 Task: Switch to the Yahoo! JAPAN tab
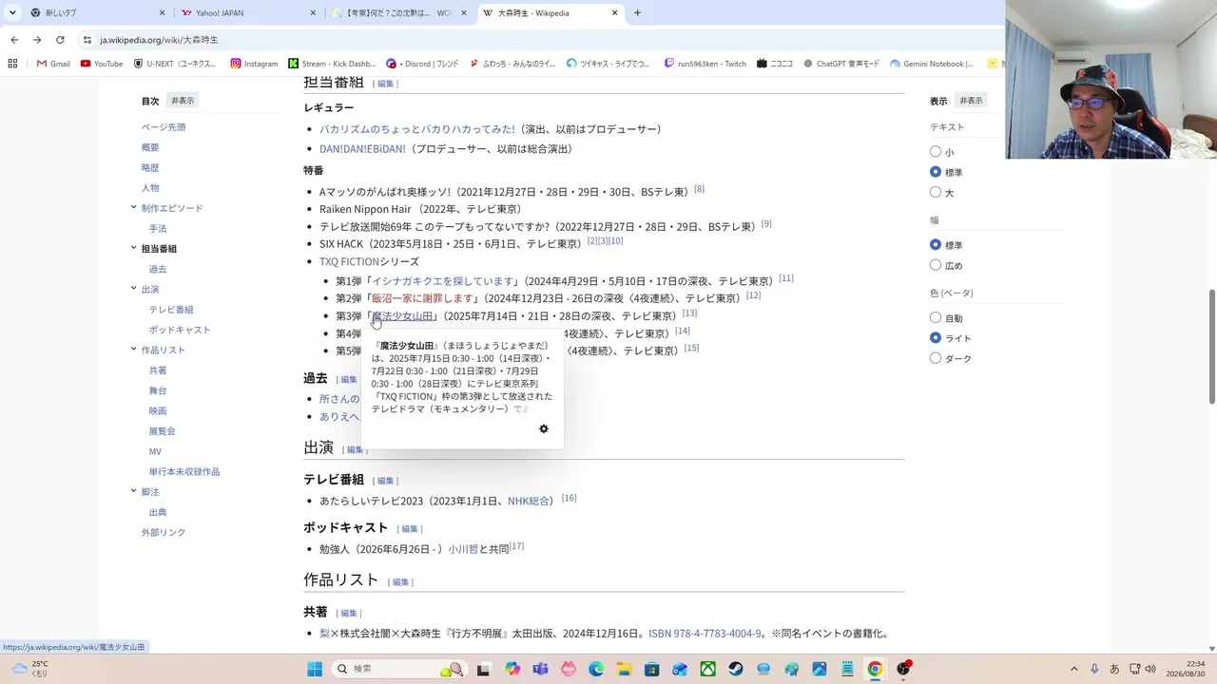pyautogui.click(x=249, y=13)
